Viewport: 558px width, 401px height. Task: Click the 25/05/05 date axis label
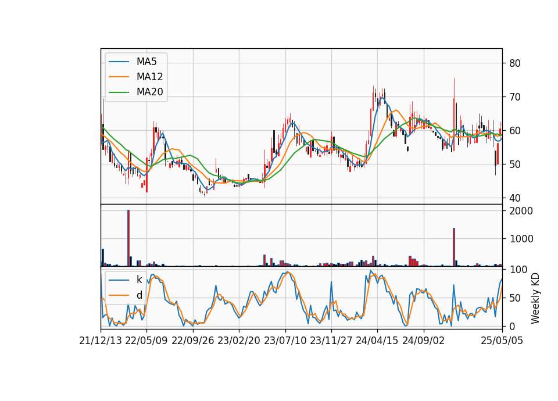502,341
